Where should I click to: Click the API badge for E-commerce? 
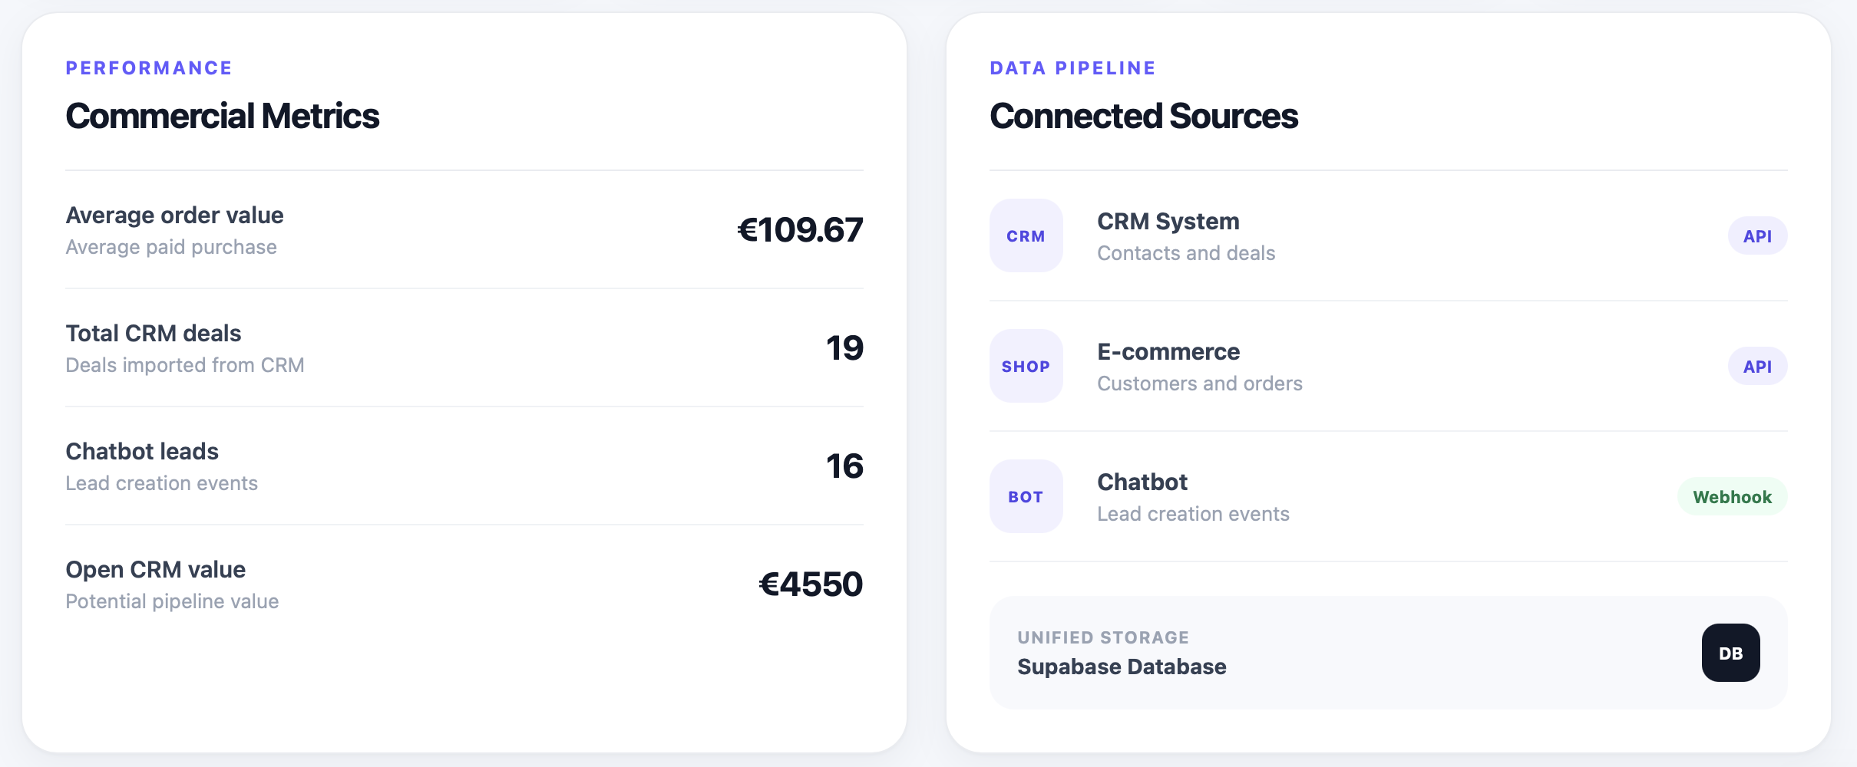coord(1757,366)
